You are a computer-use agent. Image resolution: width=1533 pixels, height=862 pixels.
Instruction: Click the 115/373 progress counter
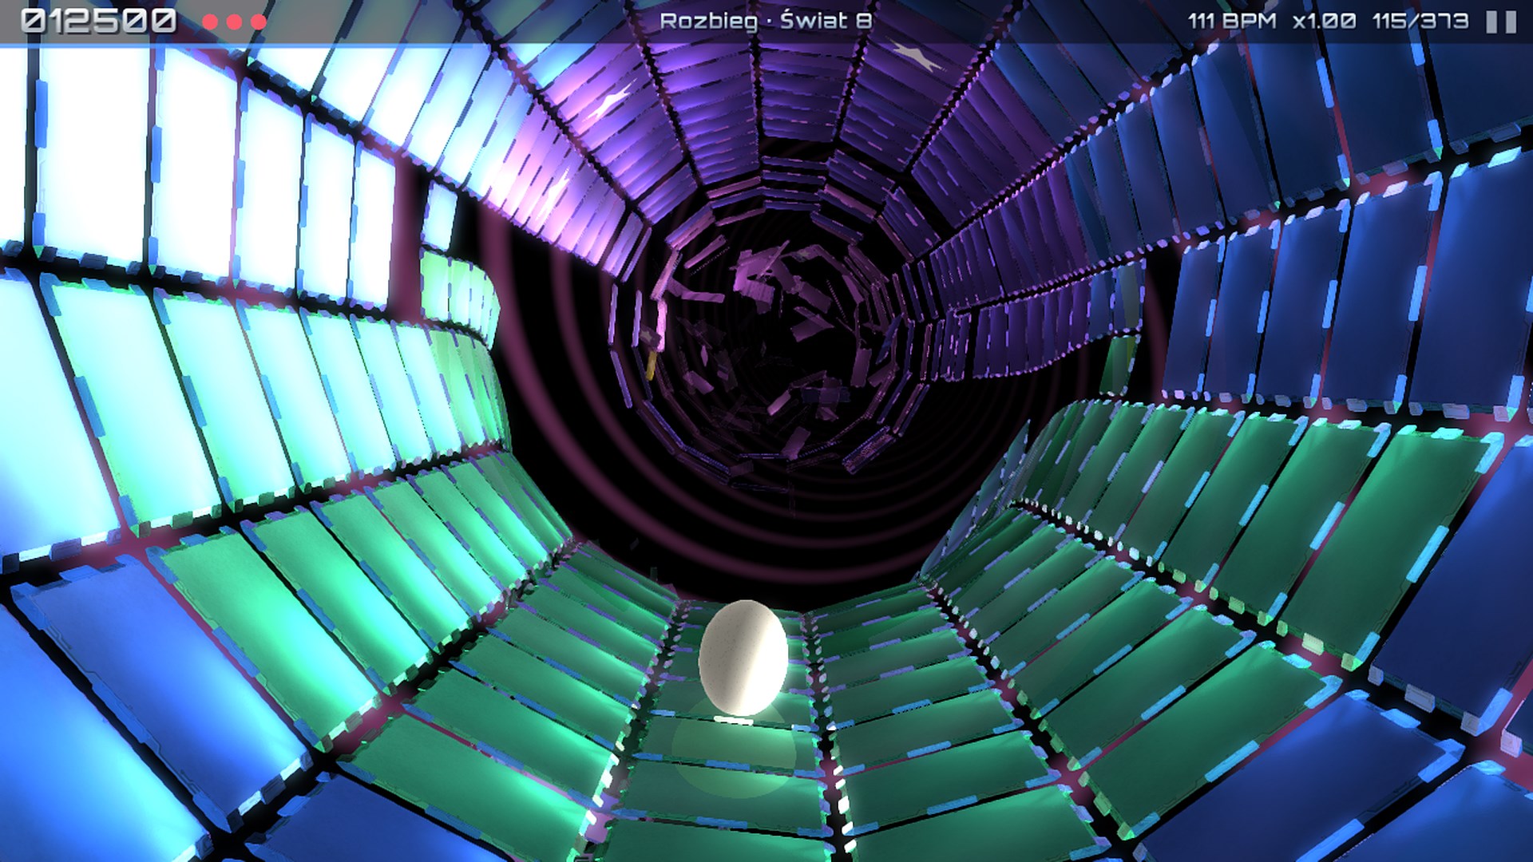[1420, 21]
